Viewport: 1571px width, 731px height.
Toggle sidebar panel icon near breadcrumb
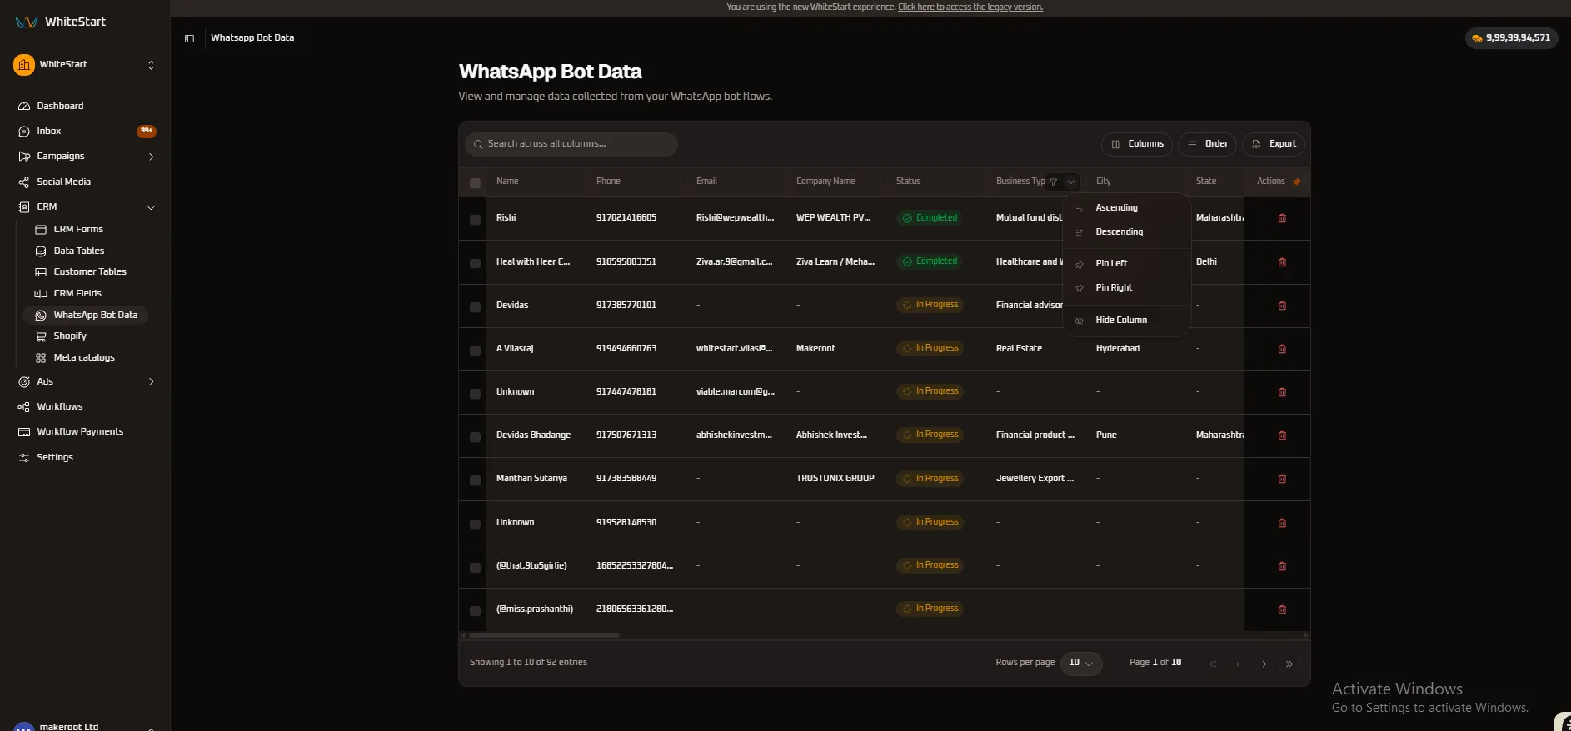pos(190,38)
